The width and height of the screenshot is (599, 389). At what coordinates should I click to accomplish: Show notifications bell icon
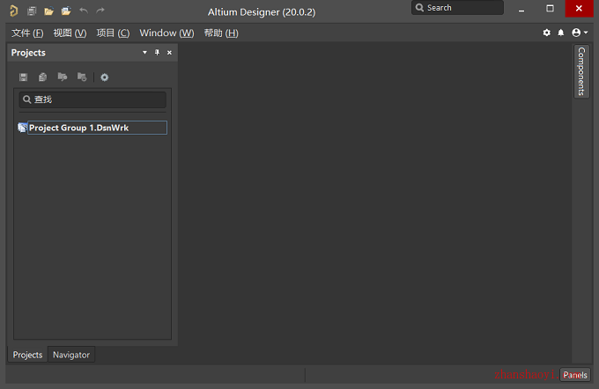click(x=561, y=33)
